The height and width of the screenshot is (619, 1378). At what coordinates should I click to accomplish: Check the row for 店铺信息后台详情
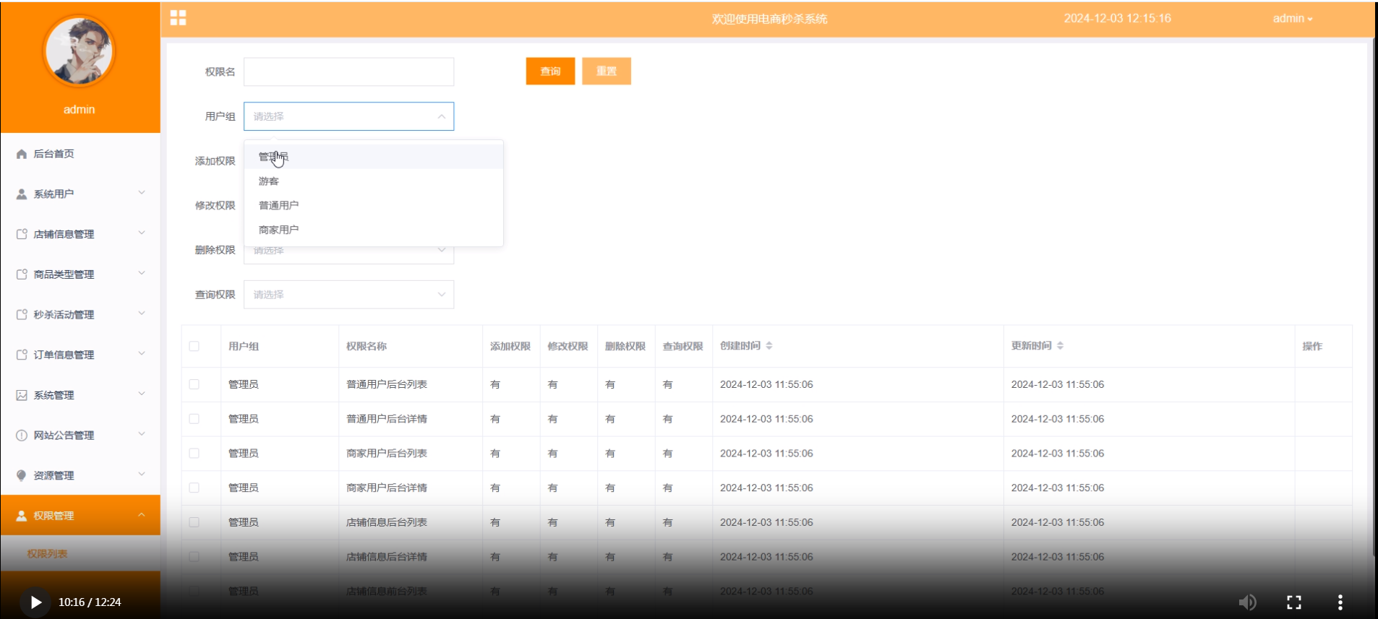(194, 557)
